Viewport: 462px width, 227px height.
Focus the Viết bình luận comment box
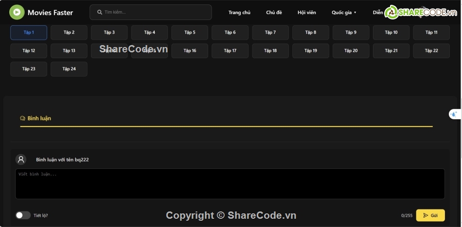coord(230,184)
